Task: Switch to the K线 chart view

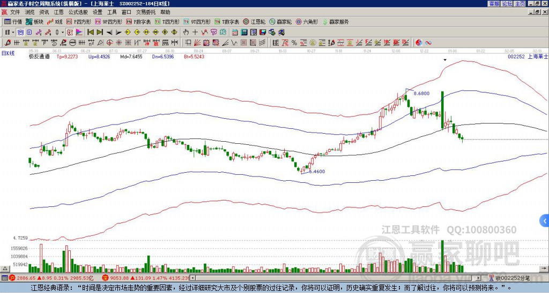Action: 55,21
